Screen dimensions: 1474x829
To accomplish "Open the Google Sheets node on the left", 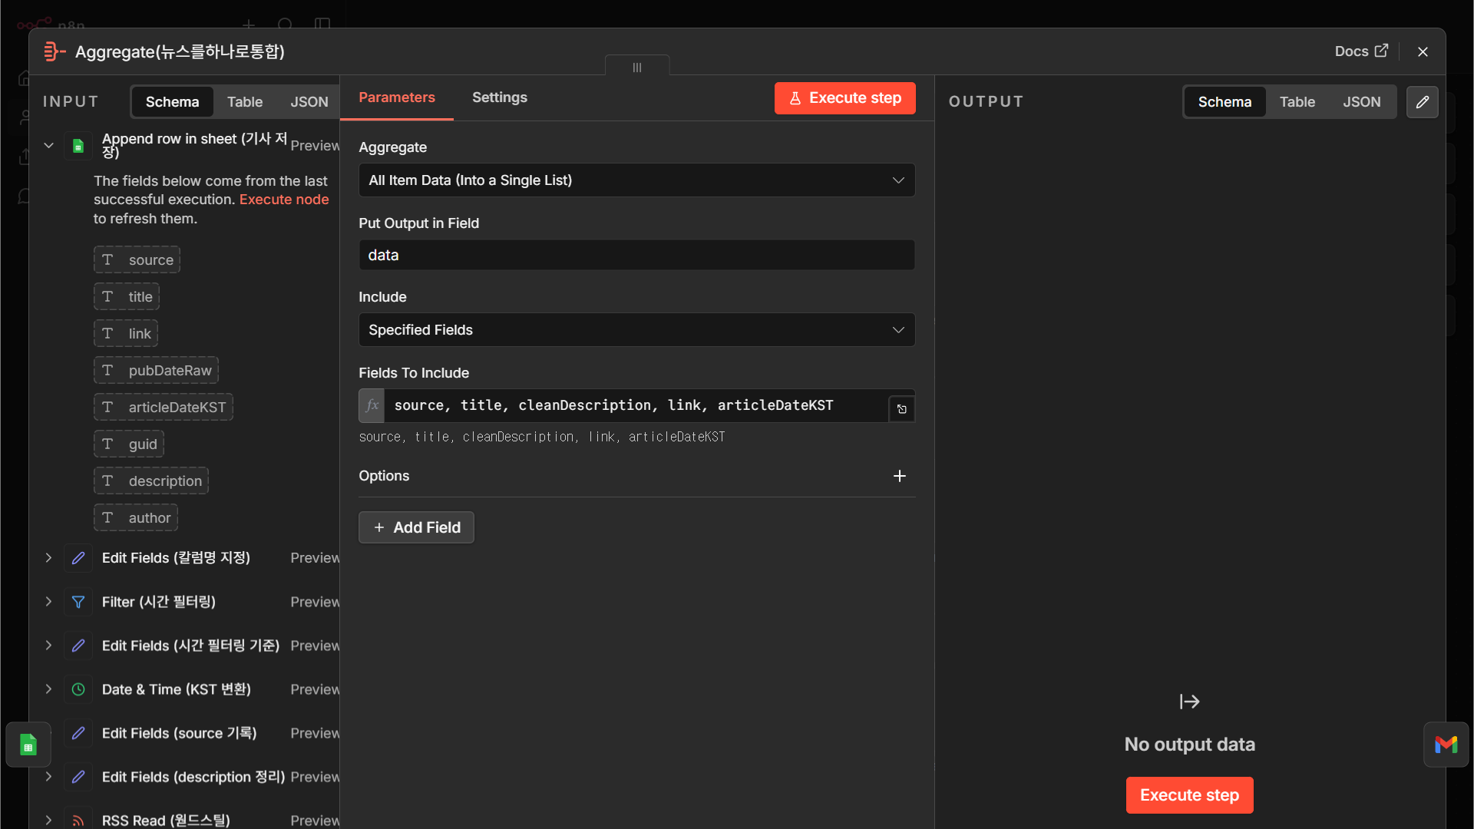I will 28,745.
